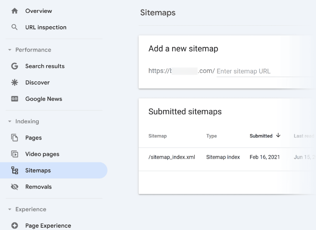Click the Overview home icon
This screenshot has width=316, height=230.
pyautogui.click(x=14, y=11)
